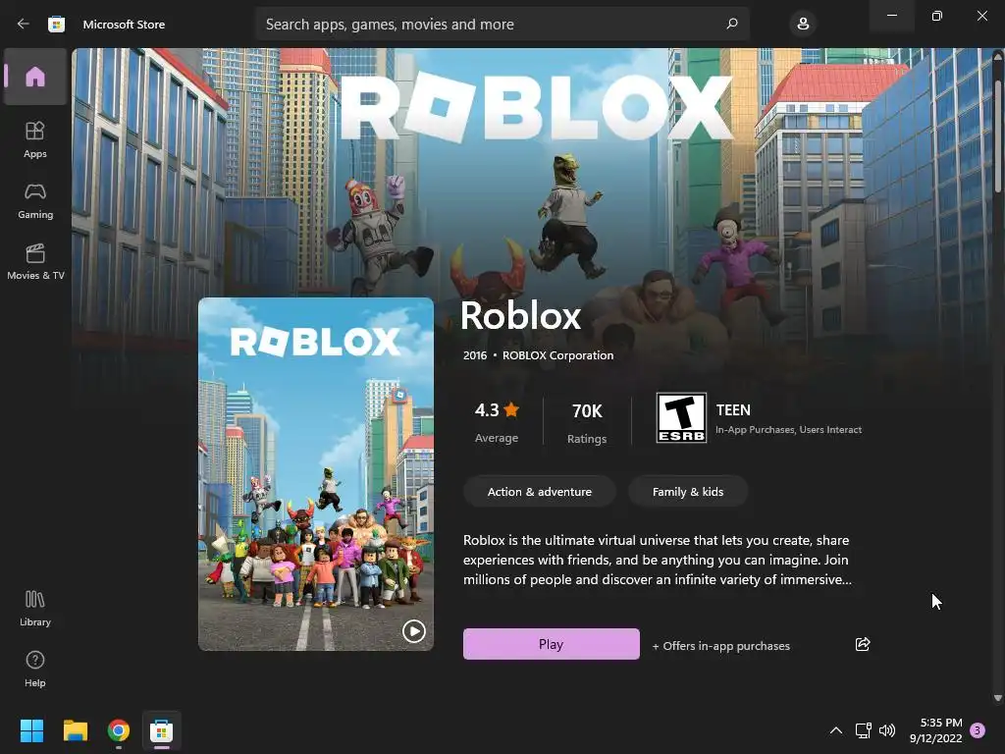
Task: Open the Action & adventure category
Action: click(540, 492)
